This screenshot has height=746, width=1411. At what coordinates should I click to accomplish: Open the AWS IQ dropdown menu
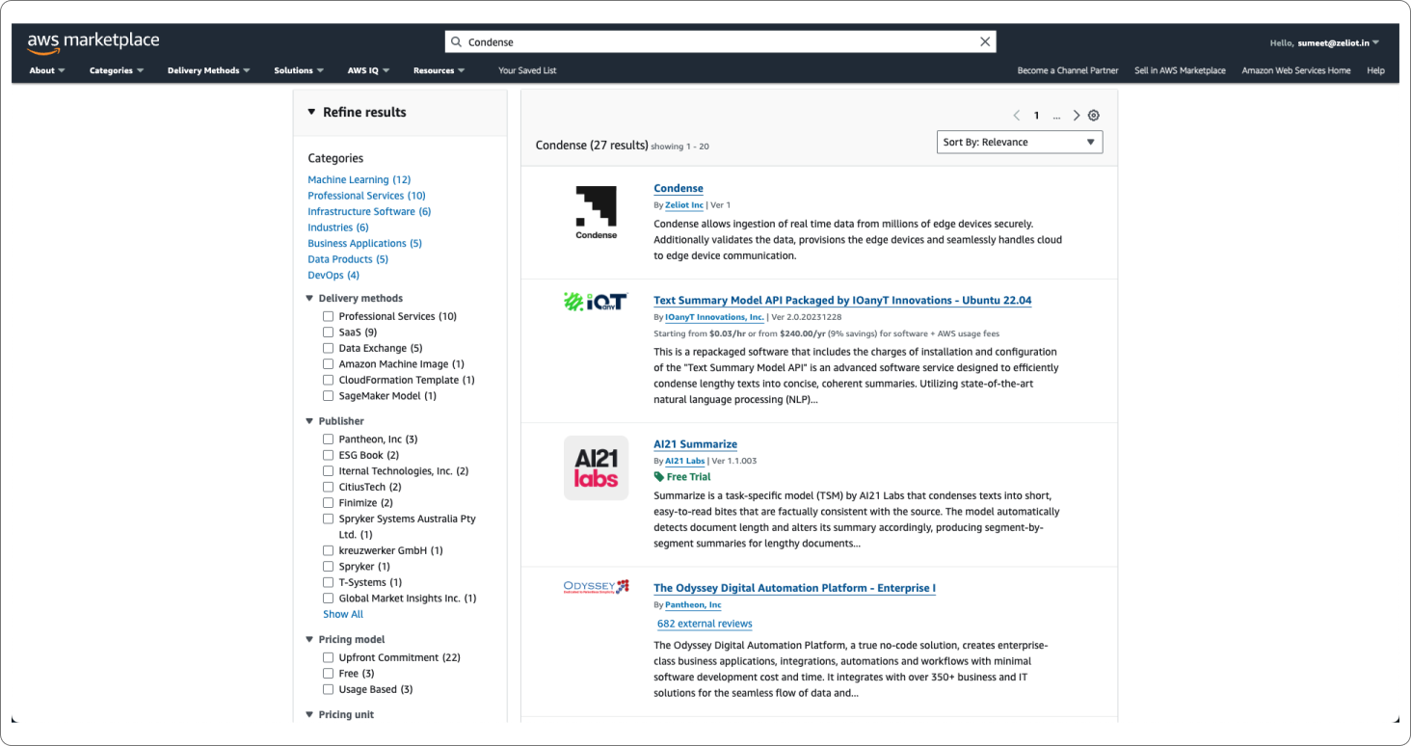369,70
